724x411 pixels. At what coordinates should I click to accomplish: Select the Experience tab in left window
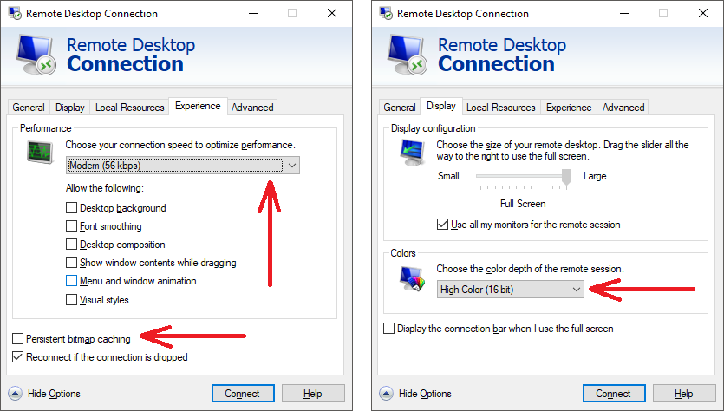click(198, 106)
